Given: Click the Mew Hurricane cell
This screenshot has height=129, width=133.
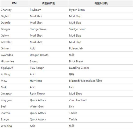Looking at the screenshot, I should click(x=48, y=81).
